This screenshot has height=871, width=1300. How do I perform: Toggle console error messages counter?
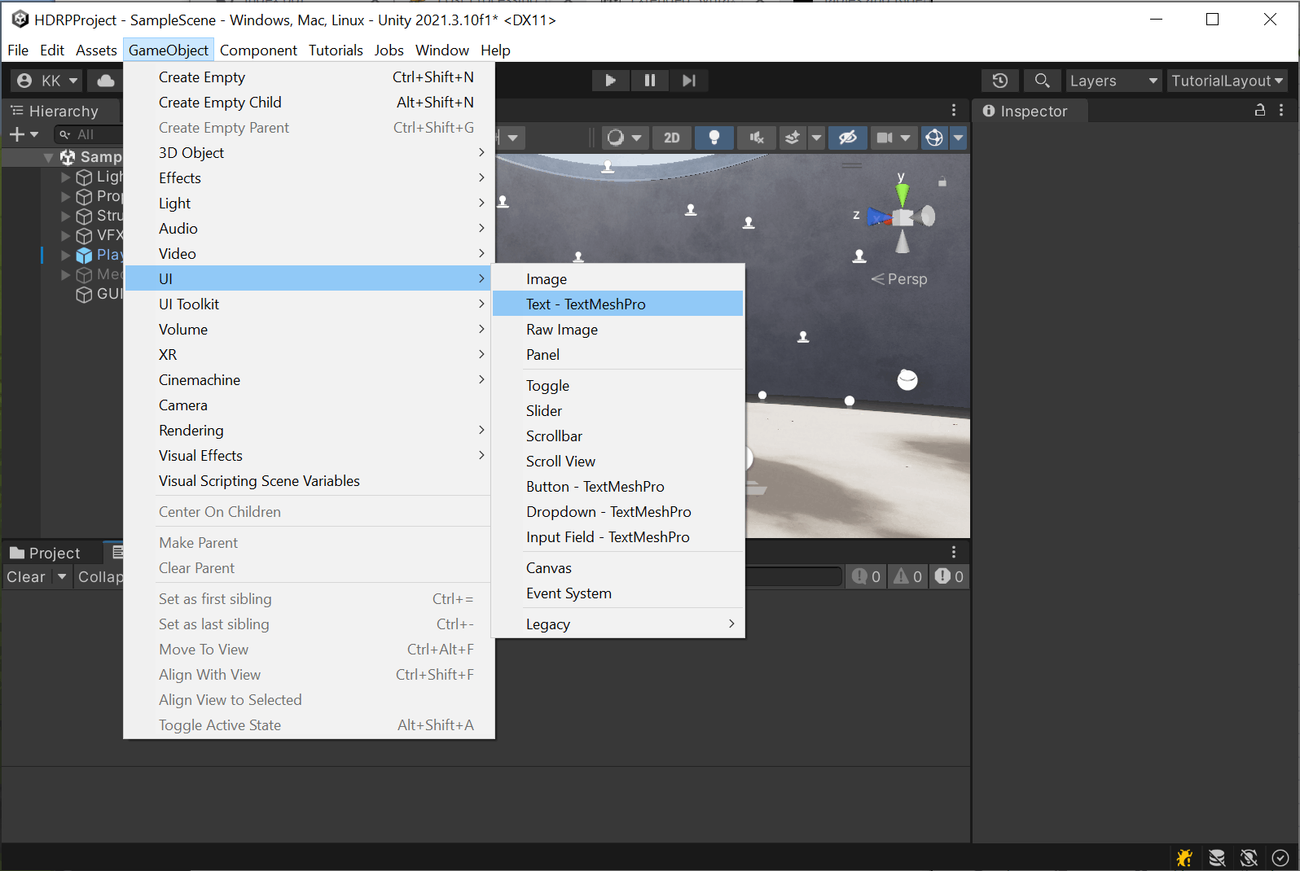pyautogui.click(x=950, y=576)
